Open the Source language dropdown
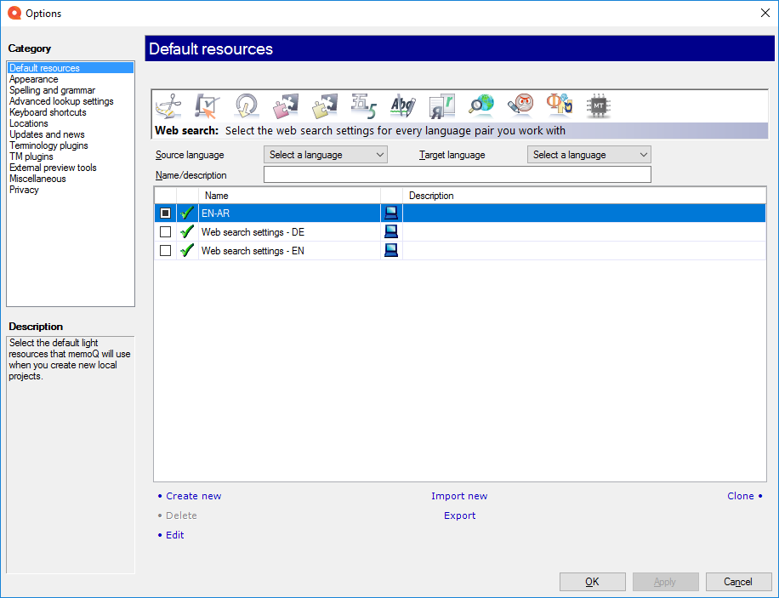The width and height of the screenshot is (779, 598). [x=326, y=155]
